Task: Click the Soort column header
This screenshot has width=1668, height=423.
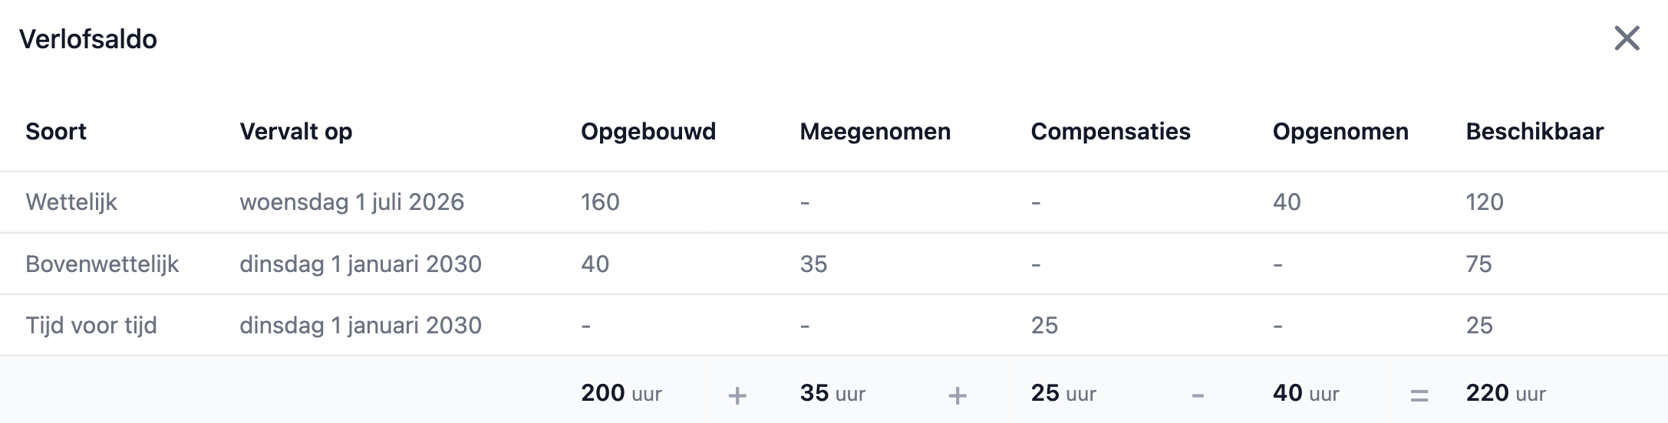Action: [56, 132]
